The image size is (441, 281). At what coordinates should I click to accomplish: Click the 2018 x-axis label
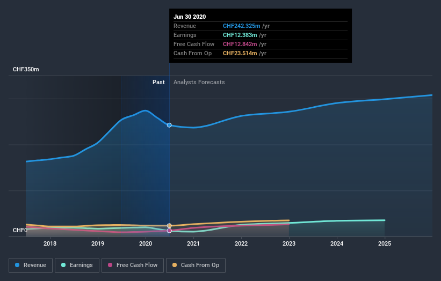[50, 243]
